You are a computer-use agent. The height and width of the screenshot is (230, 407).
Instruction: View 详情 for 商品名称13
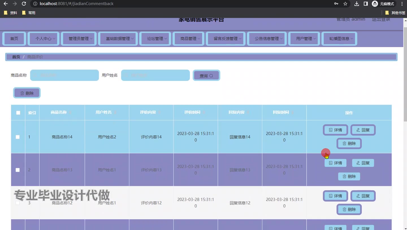click(335, 163)
